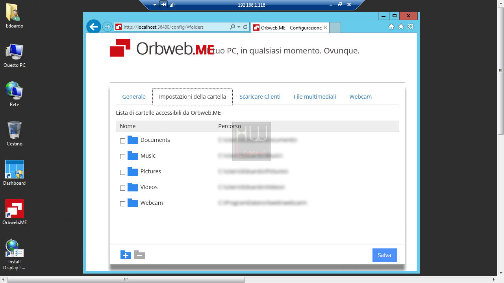
Task: Open the browser home icon
Action: coord(391,27)
